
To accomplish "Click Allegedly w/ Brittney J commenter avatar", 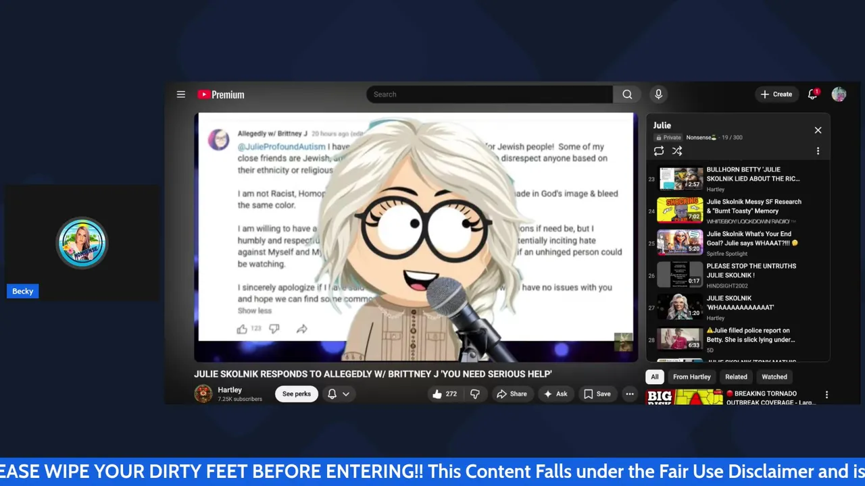I will click(218, 140).
